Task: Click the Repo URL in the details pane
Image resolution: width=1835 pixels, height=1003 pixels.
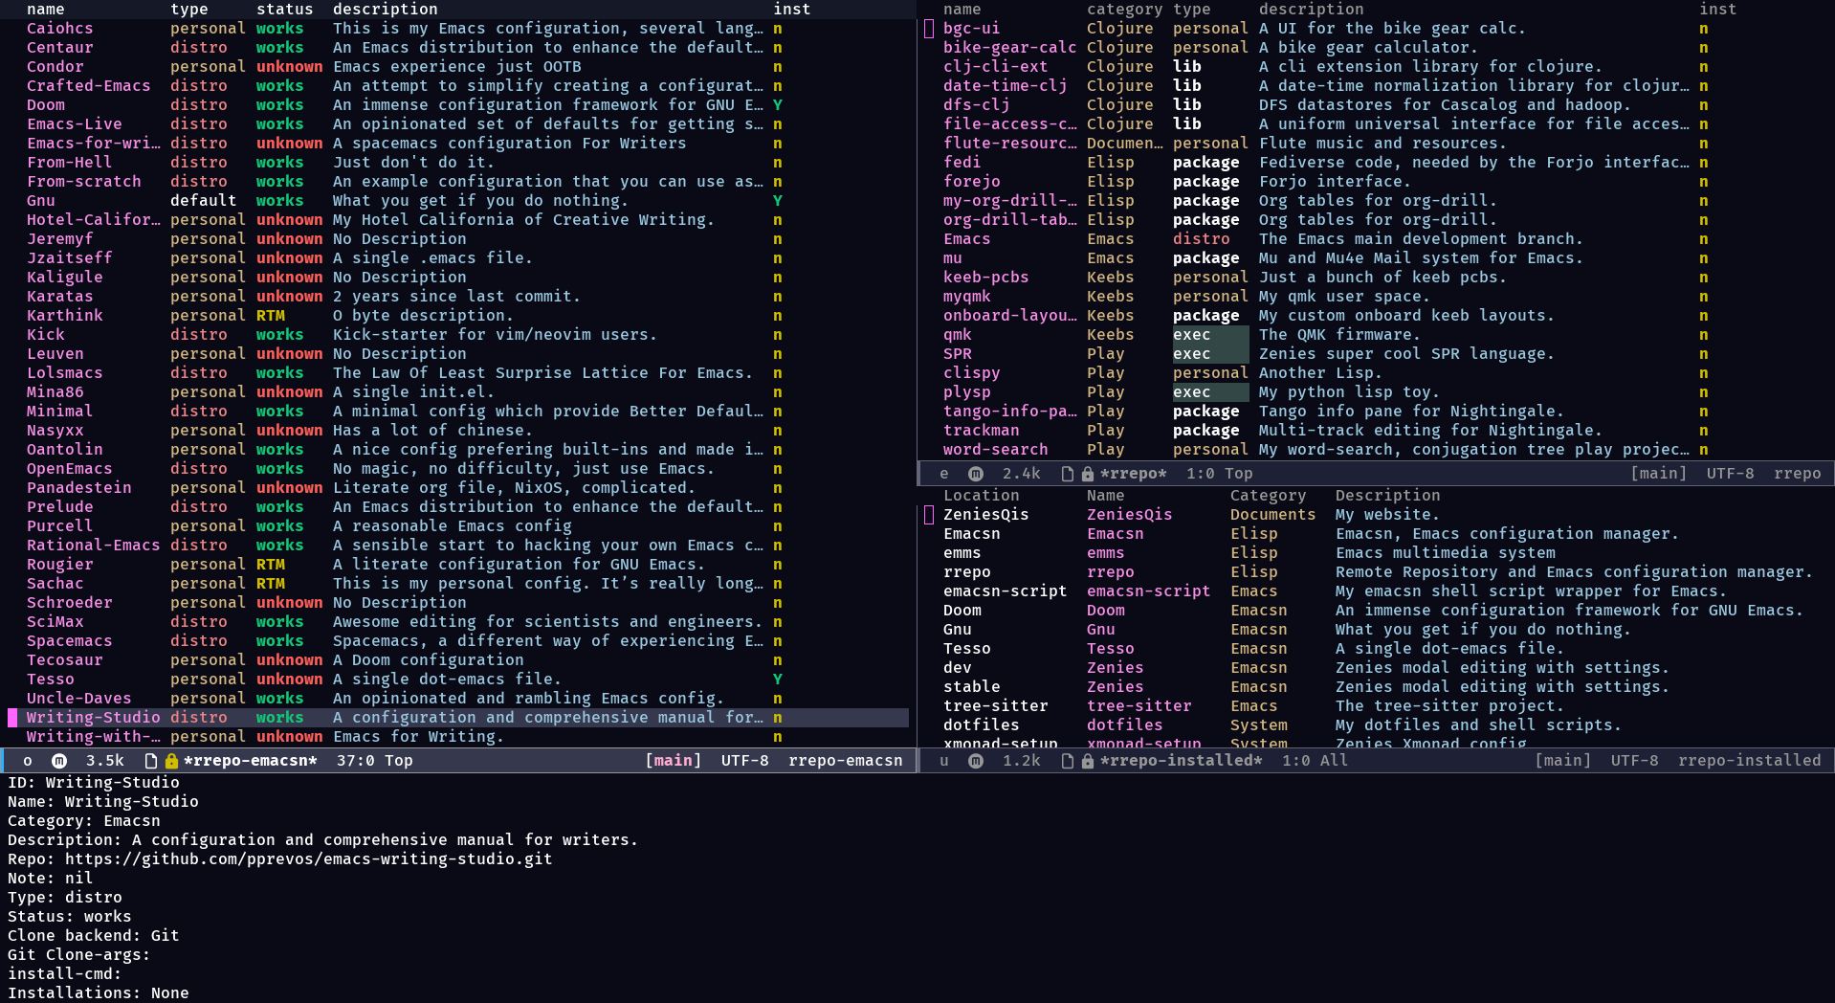Action: tap(309, 859)
